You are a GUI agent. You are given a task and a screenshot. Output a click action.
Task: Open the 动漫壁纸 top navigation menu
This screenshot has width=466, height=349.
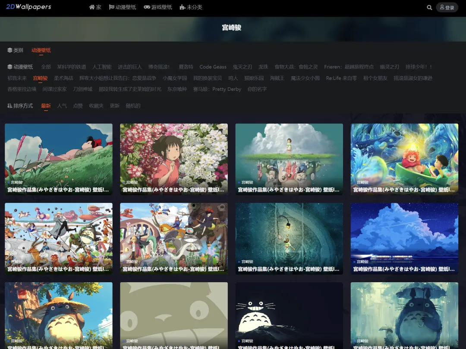point(123,7)
